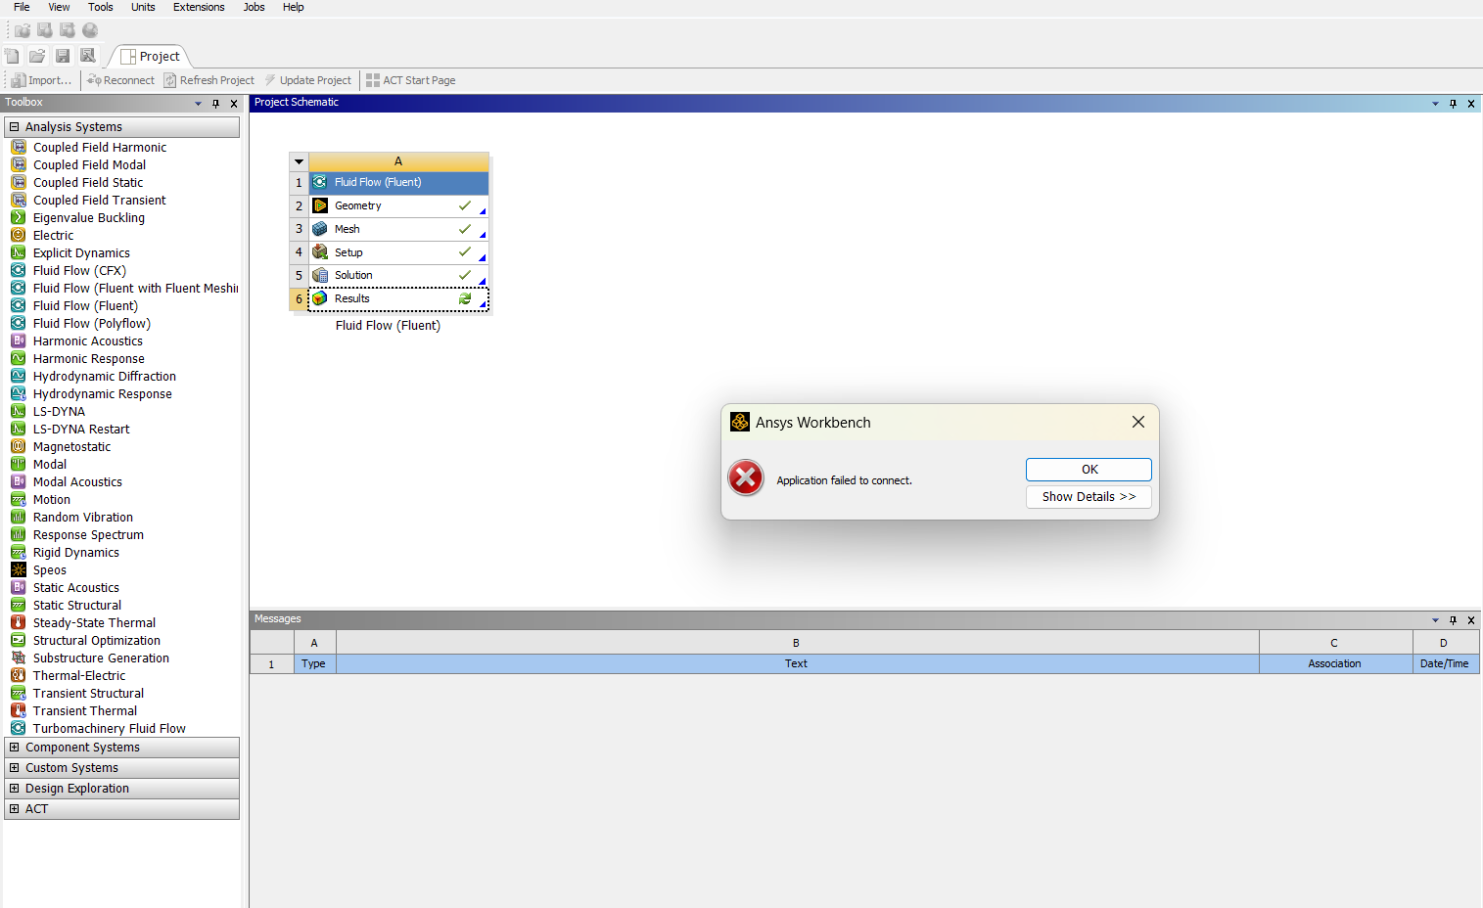
Task: Click the Speos icon in Toolbox
Action: 18,569
